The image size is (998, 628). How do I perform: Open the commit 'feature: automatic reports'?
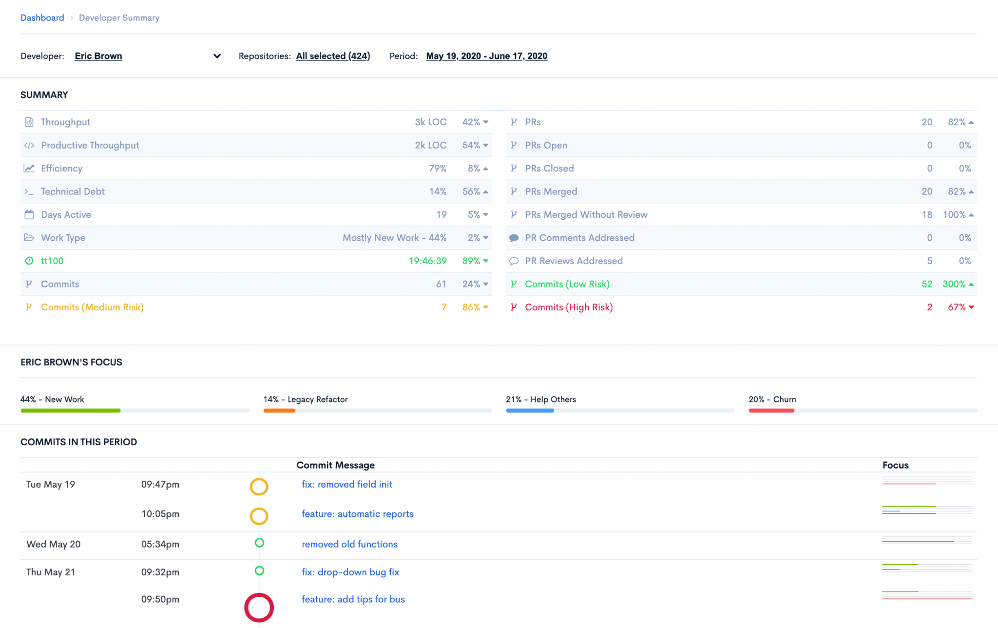(357, 514)
